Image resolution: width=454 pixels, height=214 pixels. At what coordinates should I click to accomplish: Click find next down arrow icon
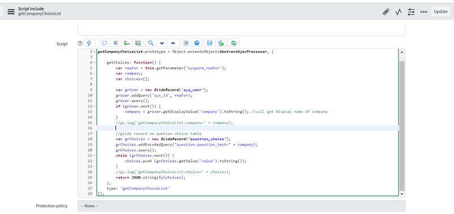162,43
